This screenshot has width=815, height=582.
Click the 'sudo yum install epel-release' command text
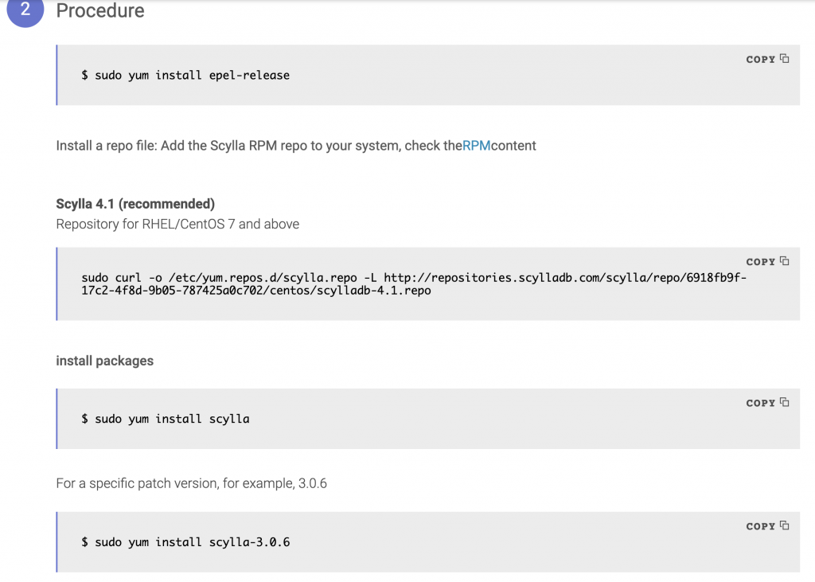[185, 76]
